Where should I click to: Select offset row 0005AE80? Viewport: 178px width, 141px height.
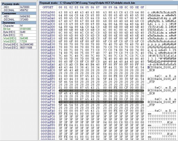(48, 59)
